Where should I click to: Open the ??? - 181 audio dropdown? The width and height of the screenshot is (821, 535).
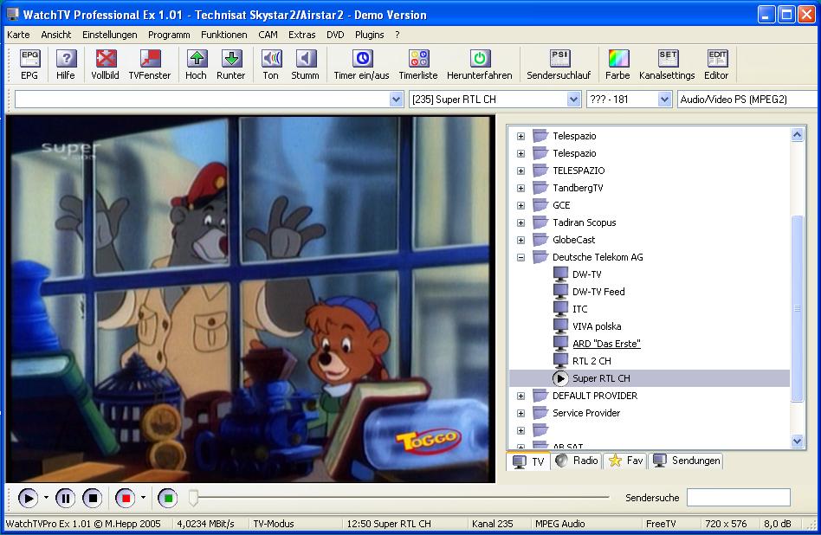click(664, 99)
